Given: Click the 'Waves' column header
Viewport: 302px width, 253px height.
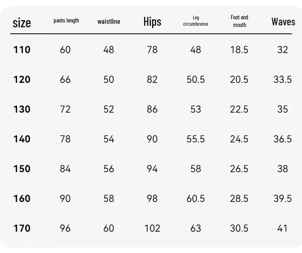Looking at the screenshot, I should point(283,22).
